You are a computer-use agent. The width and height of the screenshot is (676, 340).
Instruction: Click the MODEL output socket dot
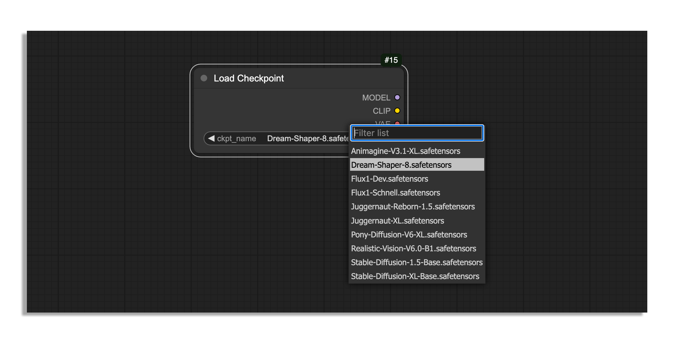click(397, 97)
